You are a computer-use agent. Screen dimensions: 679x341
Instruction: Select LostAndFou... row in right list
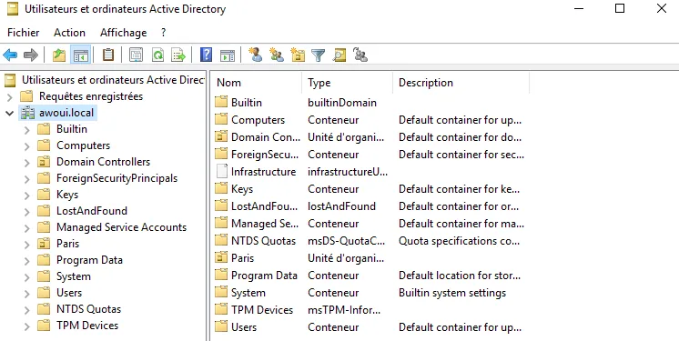(370, 206)
